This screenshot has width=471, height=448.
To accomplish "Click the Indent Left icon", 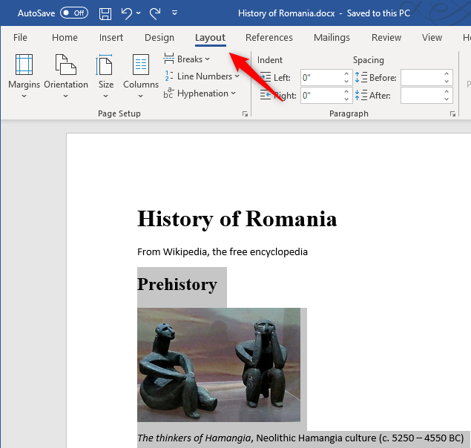I will tap(266, 78).
